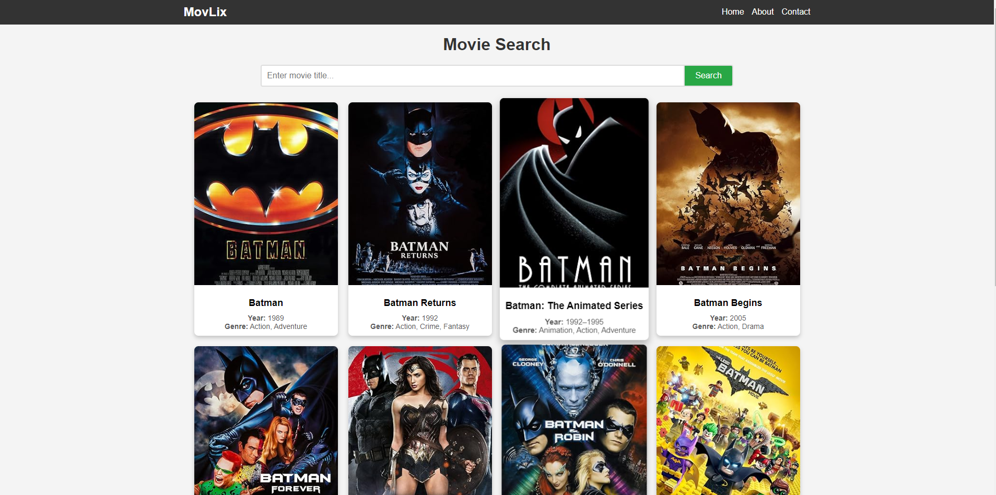Viewport: 996px width, 495px height.
Task: Go to the About page
Action: (x=762, y=11)
